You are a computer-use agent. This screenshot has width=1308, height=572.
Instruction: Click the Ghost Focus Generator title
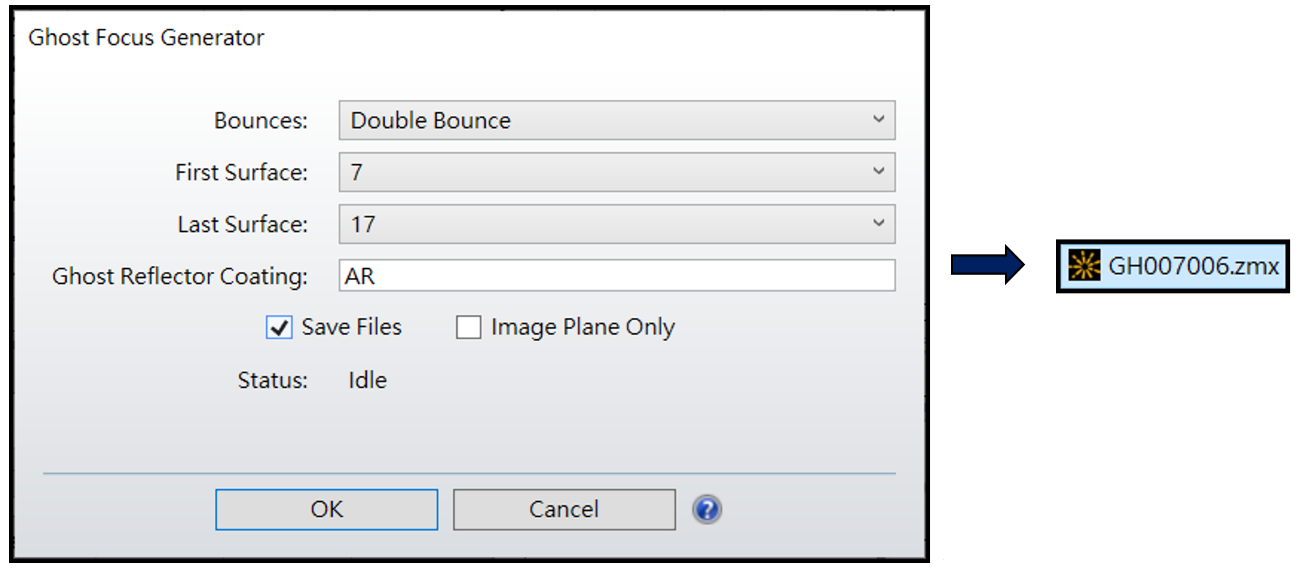(146, 37)
